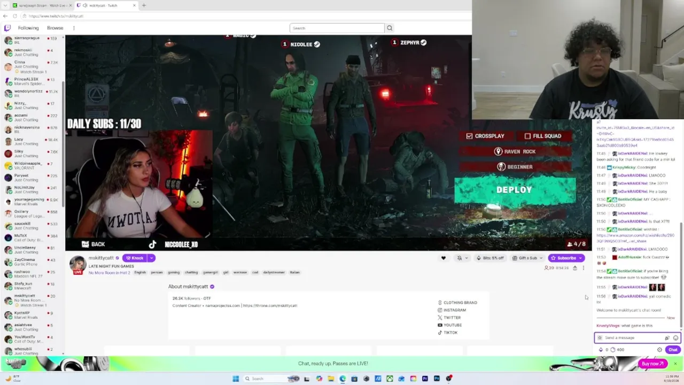
Task: Open the Windows Start menu
Action: pyautogui.click(x=236, y=379)
